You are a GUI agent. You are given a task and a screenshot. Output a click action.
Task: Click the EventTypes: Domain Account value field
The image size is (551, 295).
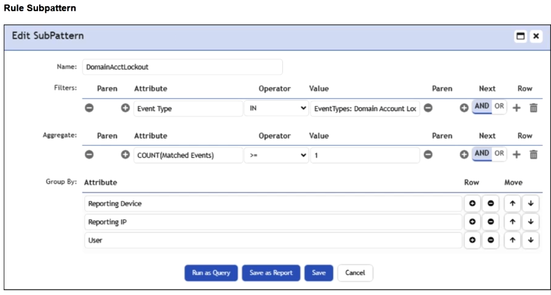[365, 109]
